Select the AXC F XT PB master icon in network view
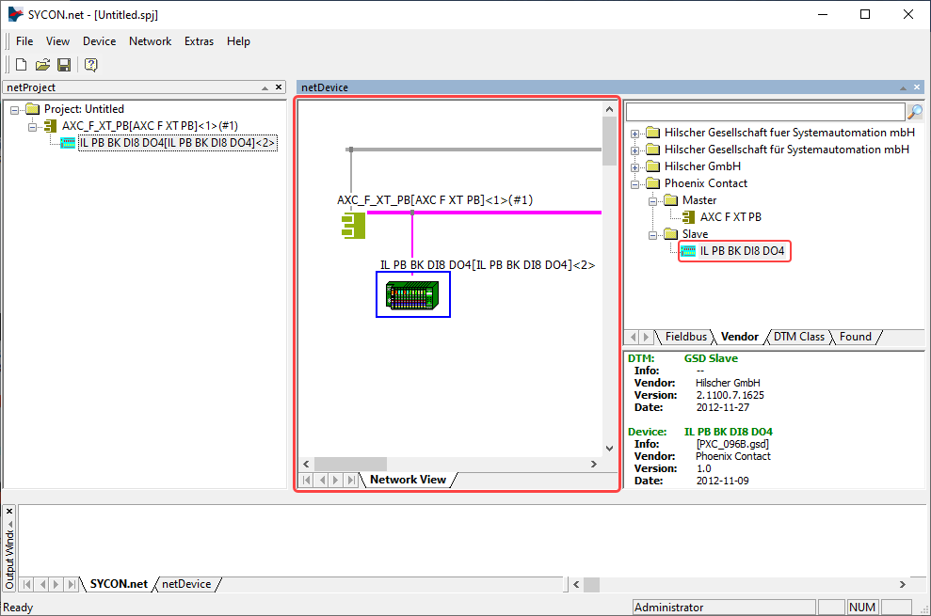The width and height of the screenshot is (931, 616). [x=353, y=226]
